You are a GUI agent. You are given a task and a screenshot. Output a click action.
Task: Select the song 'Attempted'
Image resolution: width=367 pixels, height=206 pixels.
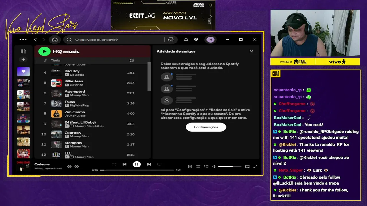click(x=75, y=92)
